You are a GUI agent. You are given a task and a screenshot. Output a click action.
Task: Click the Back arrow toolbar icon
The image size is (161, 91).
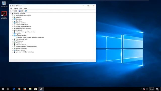(10, 11)
